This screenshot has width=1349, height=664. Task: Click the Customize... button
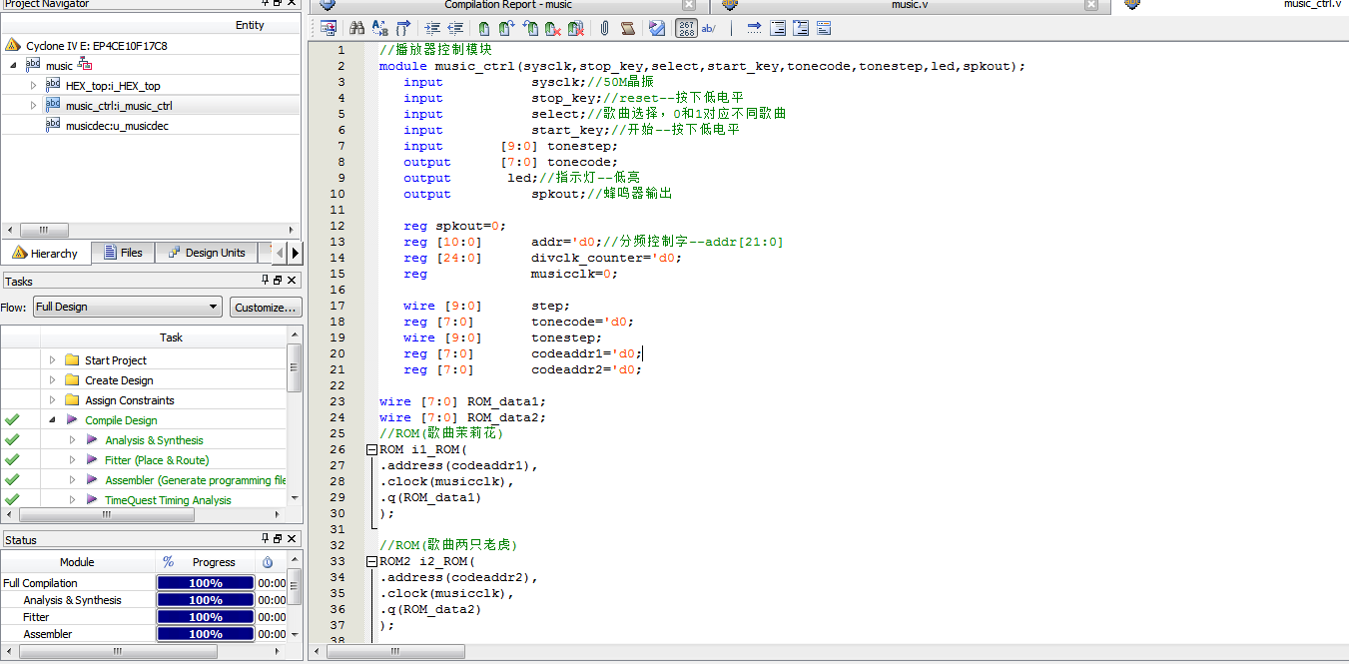266,308
